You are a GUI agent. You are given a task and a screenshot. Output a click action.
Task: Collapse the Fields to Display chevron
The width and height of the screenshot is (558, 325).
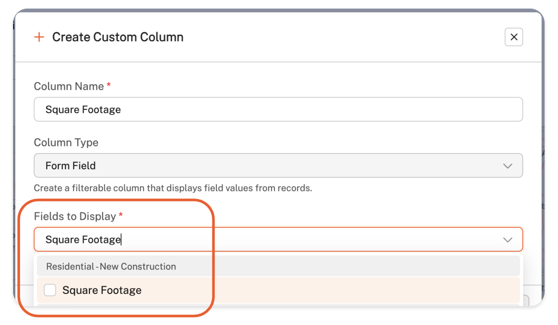(507, 240)
